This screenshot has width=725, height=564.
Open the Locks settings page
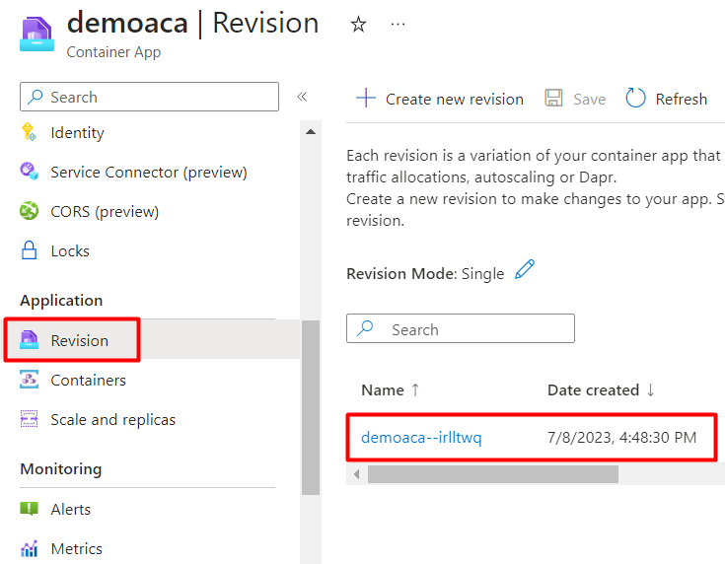(x=70, y=251)
